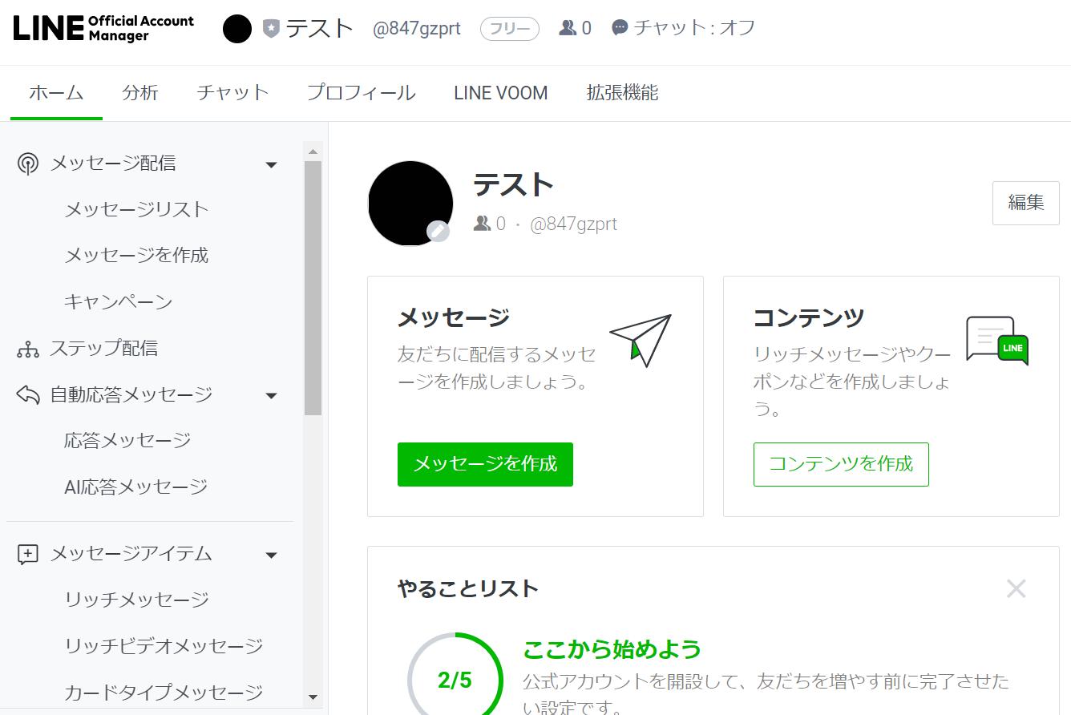
Task: Click the LINE Official Account Manager logo
Action: pos(103,28)
